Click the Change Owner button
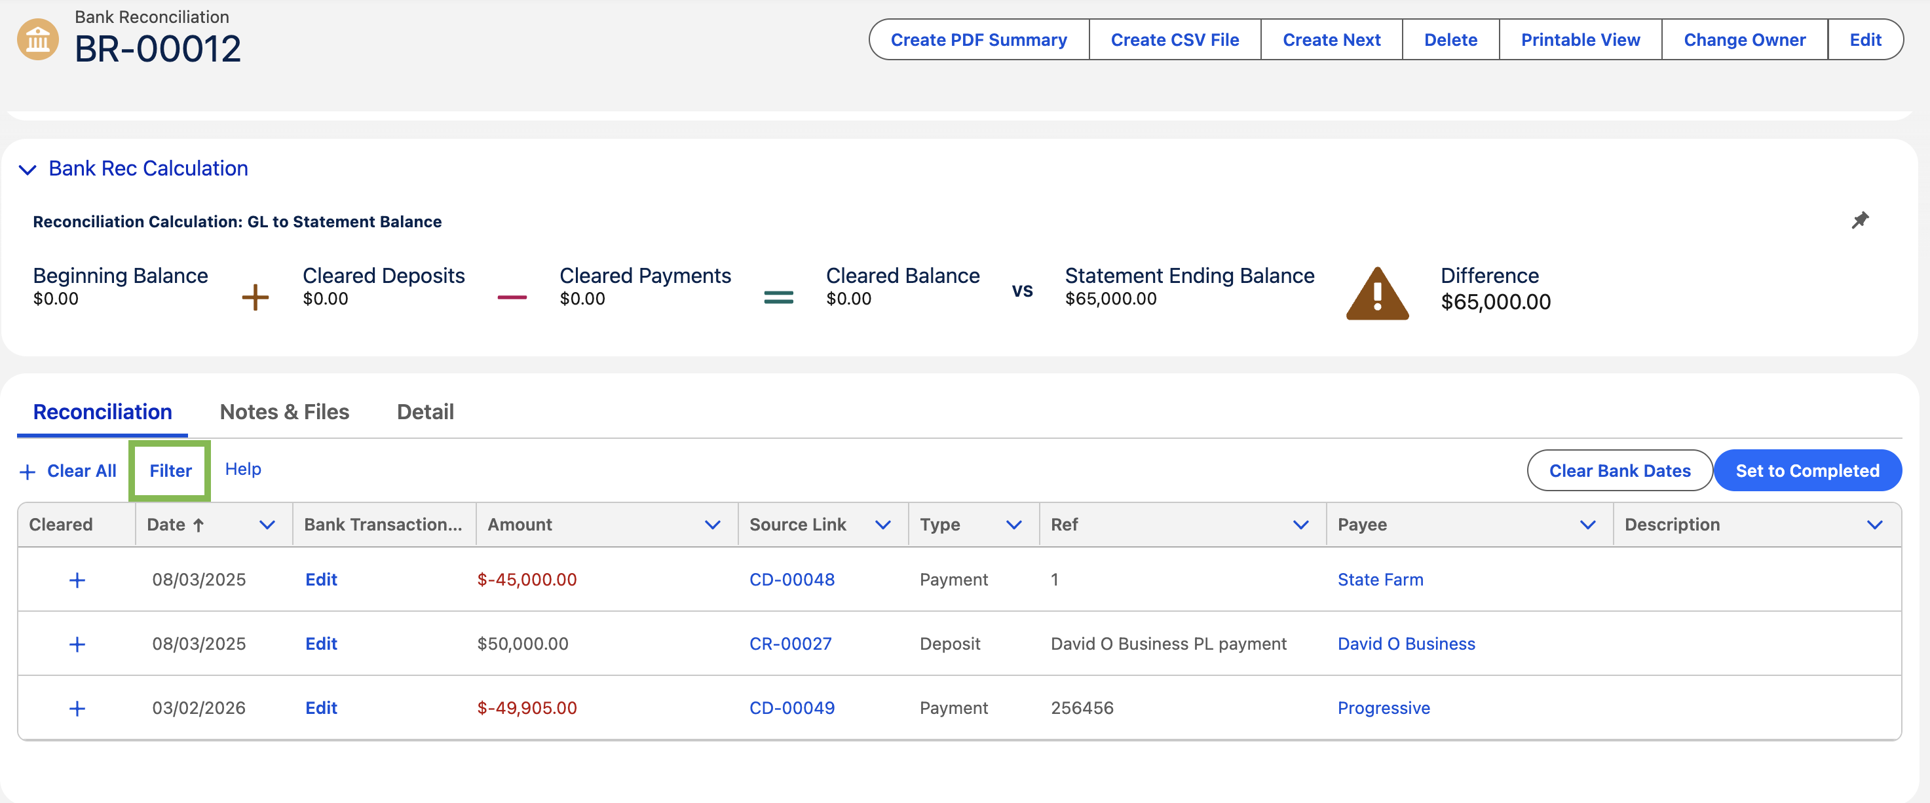The width and height of the screenshot is (1930, 803). 1744,40
